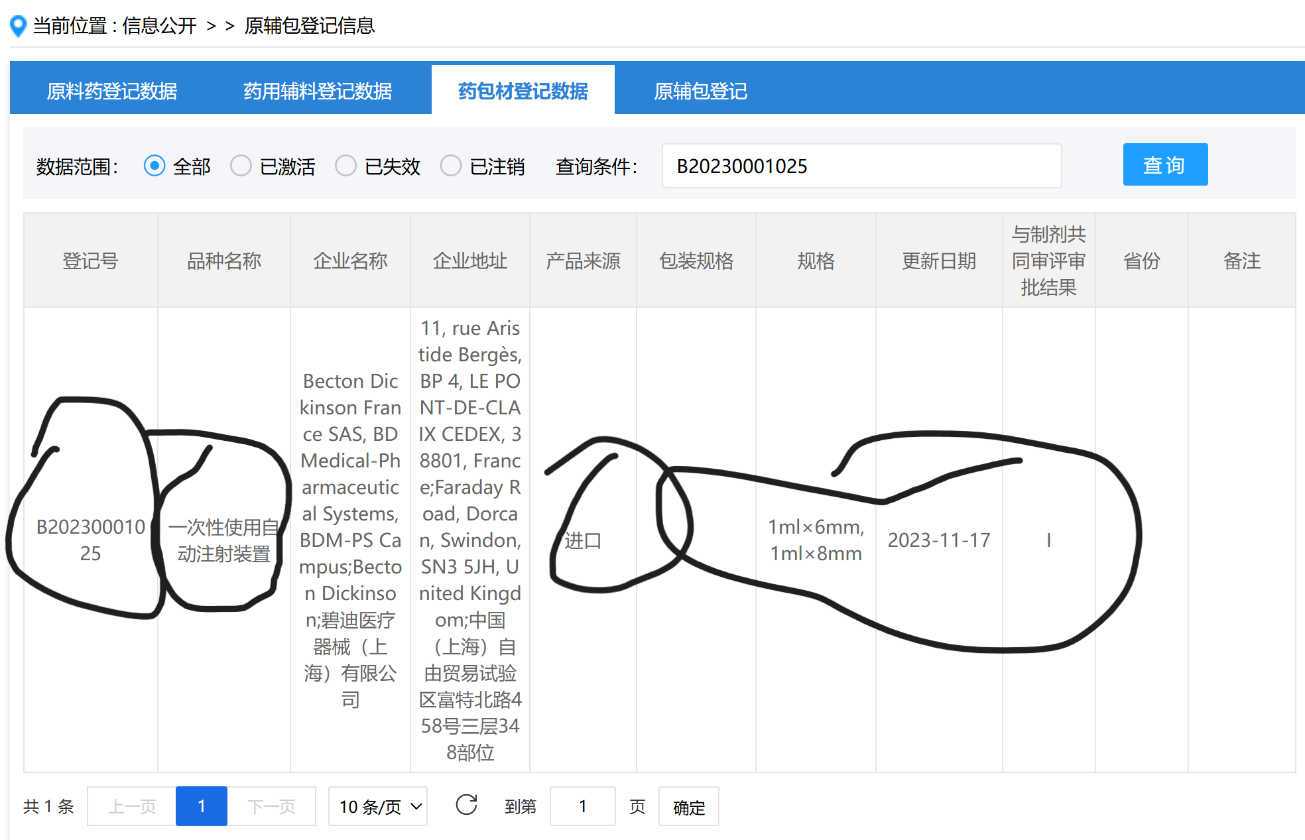The height and width of the screenshot is (840, 1305).
Task: Choose the 已失效 radio option
Action: tap(345, 166)
